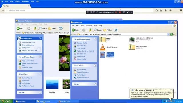Take a Bandicam screenshot with camera icon
The height and width of the screenshot is (103, 183).
[x=124, y=12]
